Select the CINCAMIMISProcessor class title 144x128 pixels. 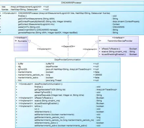click(x=71, y=3)
